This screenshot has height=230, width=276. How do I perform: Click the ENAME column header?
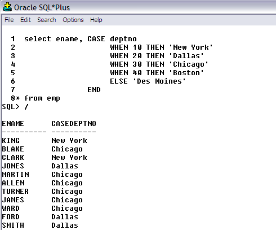pos(13,124)
